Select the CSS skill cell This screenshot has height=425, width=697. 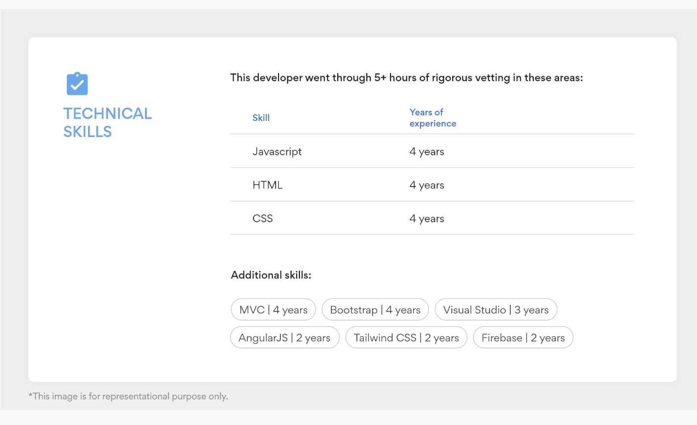[x=262, y=218]
